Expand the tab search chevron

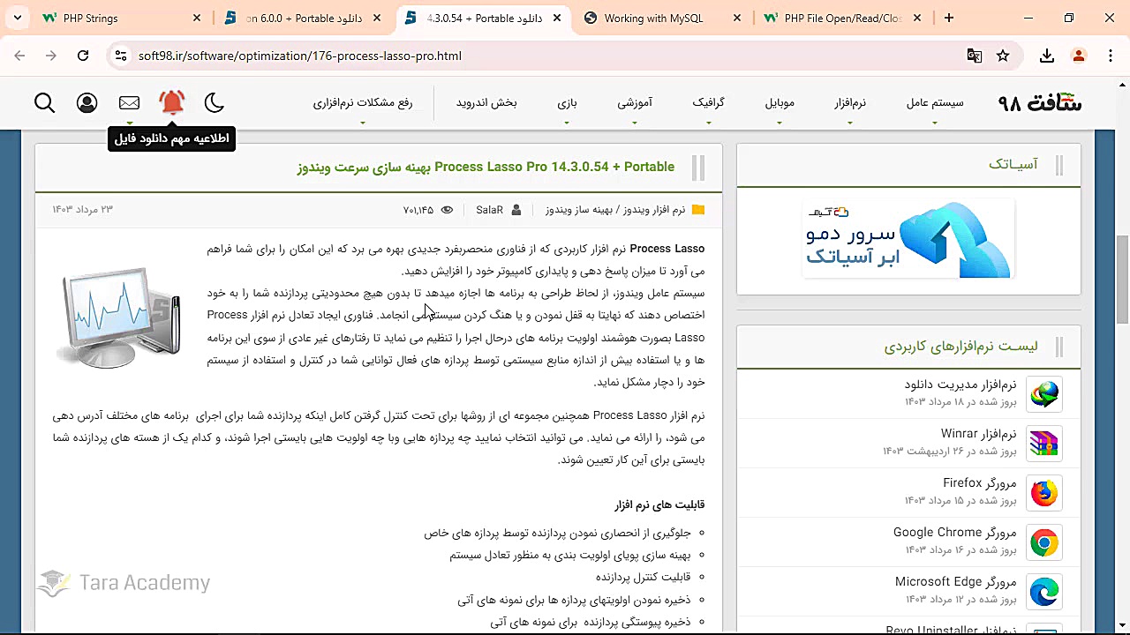coord(17,18)
